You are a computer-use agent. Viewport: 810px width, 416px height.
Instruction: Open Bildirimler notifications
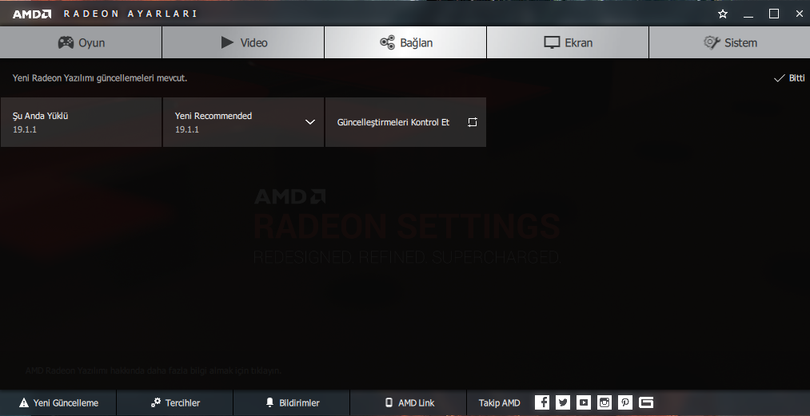point(291,402)
